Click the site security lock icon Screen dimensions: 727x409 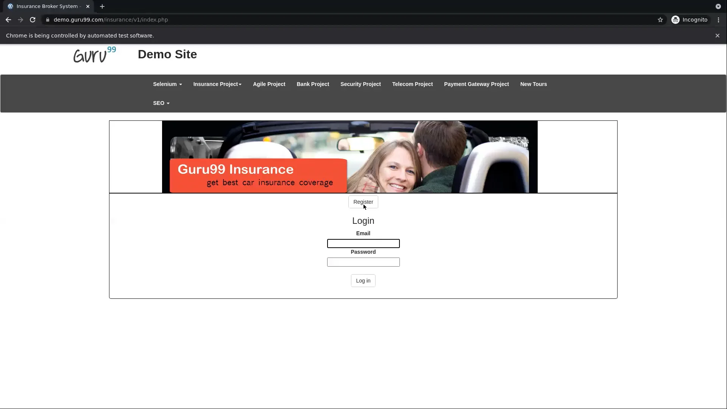[48, 20]
